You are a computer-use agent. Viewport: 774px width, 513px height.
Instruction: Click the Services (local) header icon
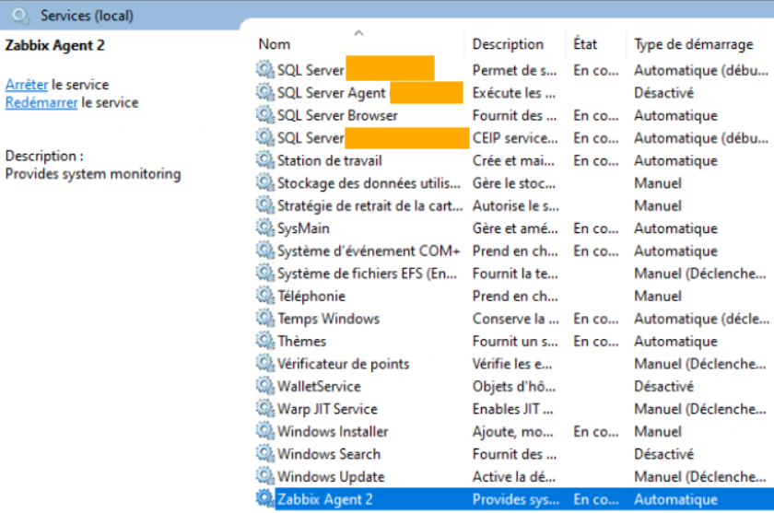(x=20, y=16)
